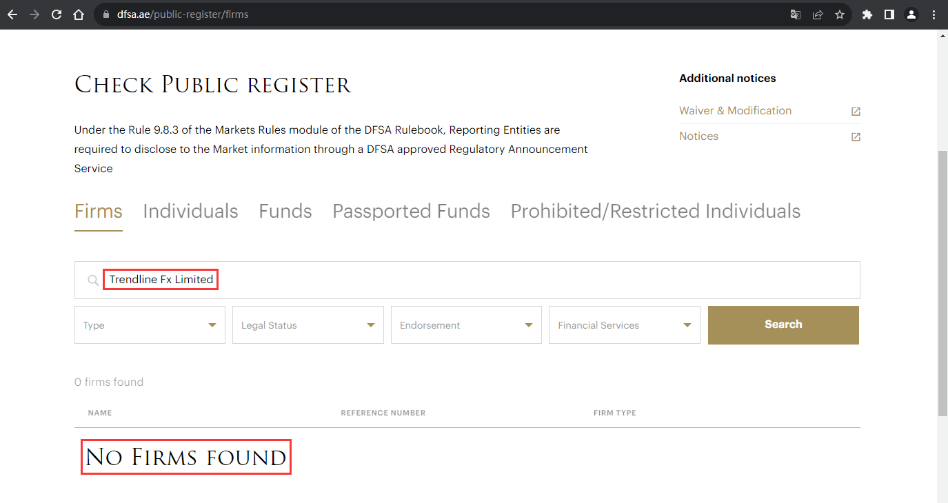
Task: Open Prohibited/Restricted Individuals tab
Action: (656, 211)
